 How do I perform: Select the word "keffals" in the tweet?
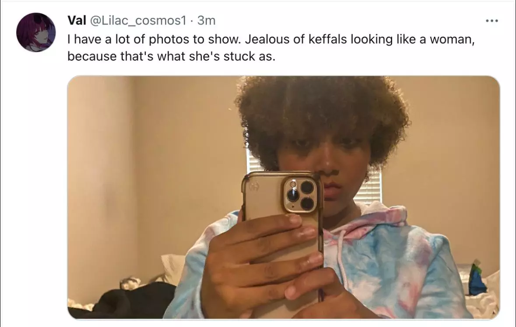click(327, 39)
